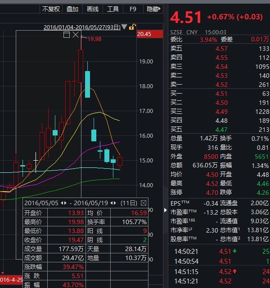Screen dimensions: 270x288
Task: Select the 买一 4.51 bid price
Action: [221, 94]
